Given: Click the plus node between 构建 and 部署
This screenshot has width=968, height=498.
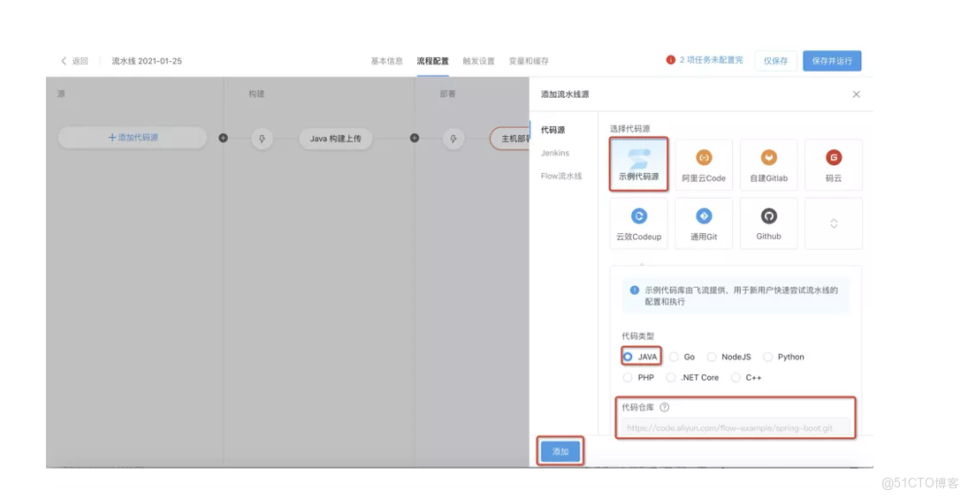Looking at the screenshot, I should pos(415,138).
